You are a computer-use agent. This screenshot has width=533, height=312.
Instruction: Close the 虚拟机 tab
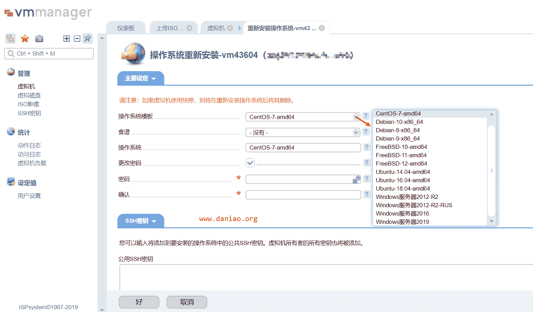coord(230,28)
